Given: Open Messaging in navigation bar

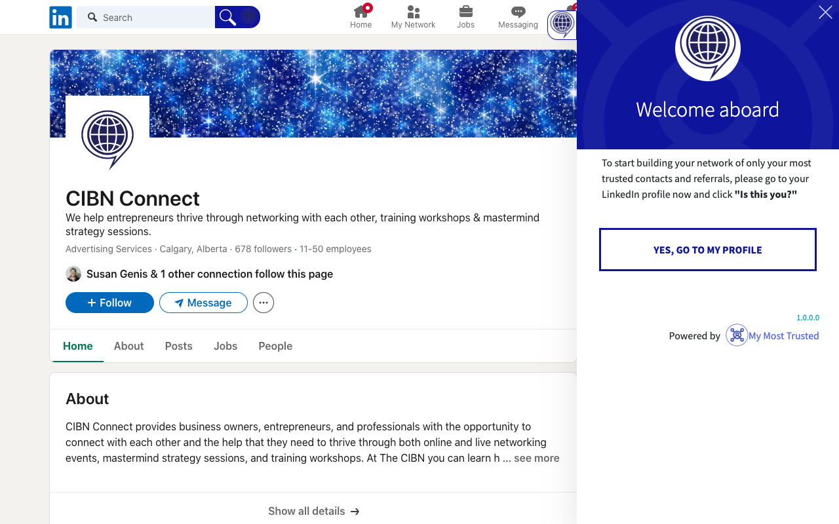Looking at the screenshot, I should 518,17.
